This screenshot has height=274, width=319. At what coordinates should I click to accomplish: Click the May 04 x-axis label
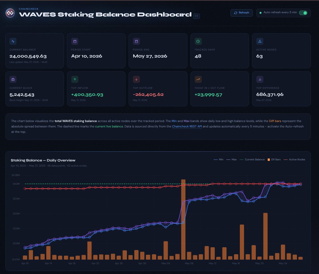click(166, 263)
